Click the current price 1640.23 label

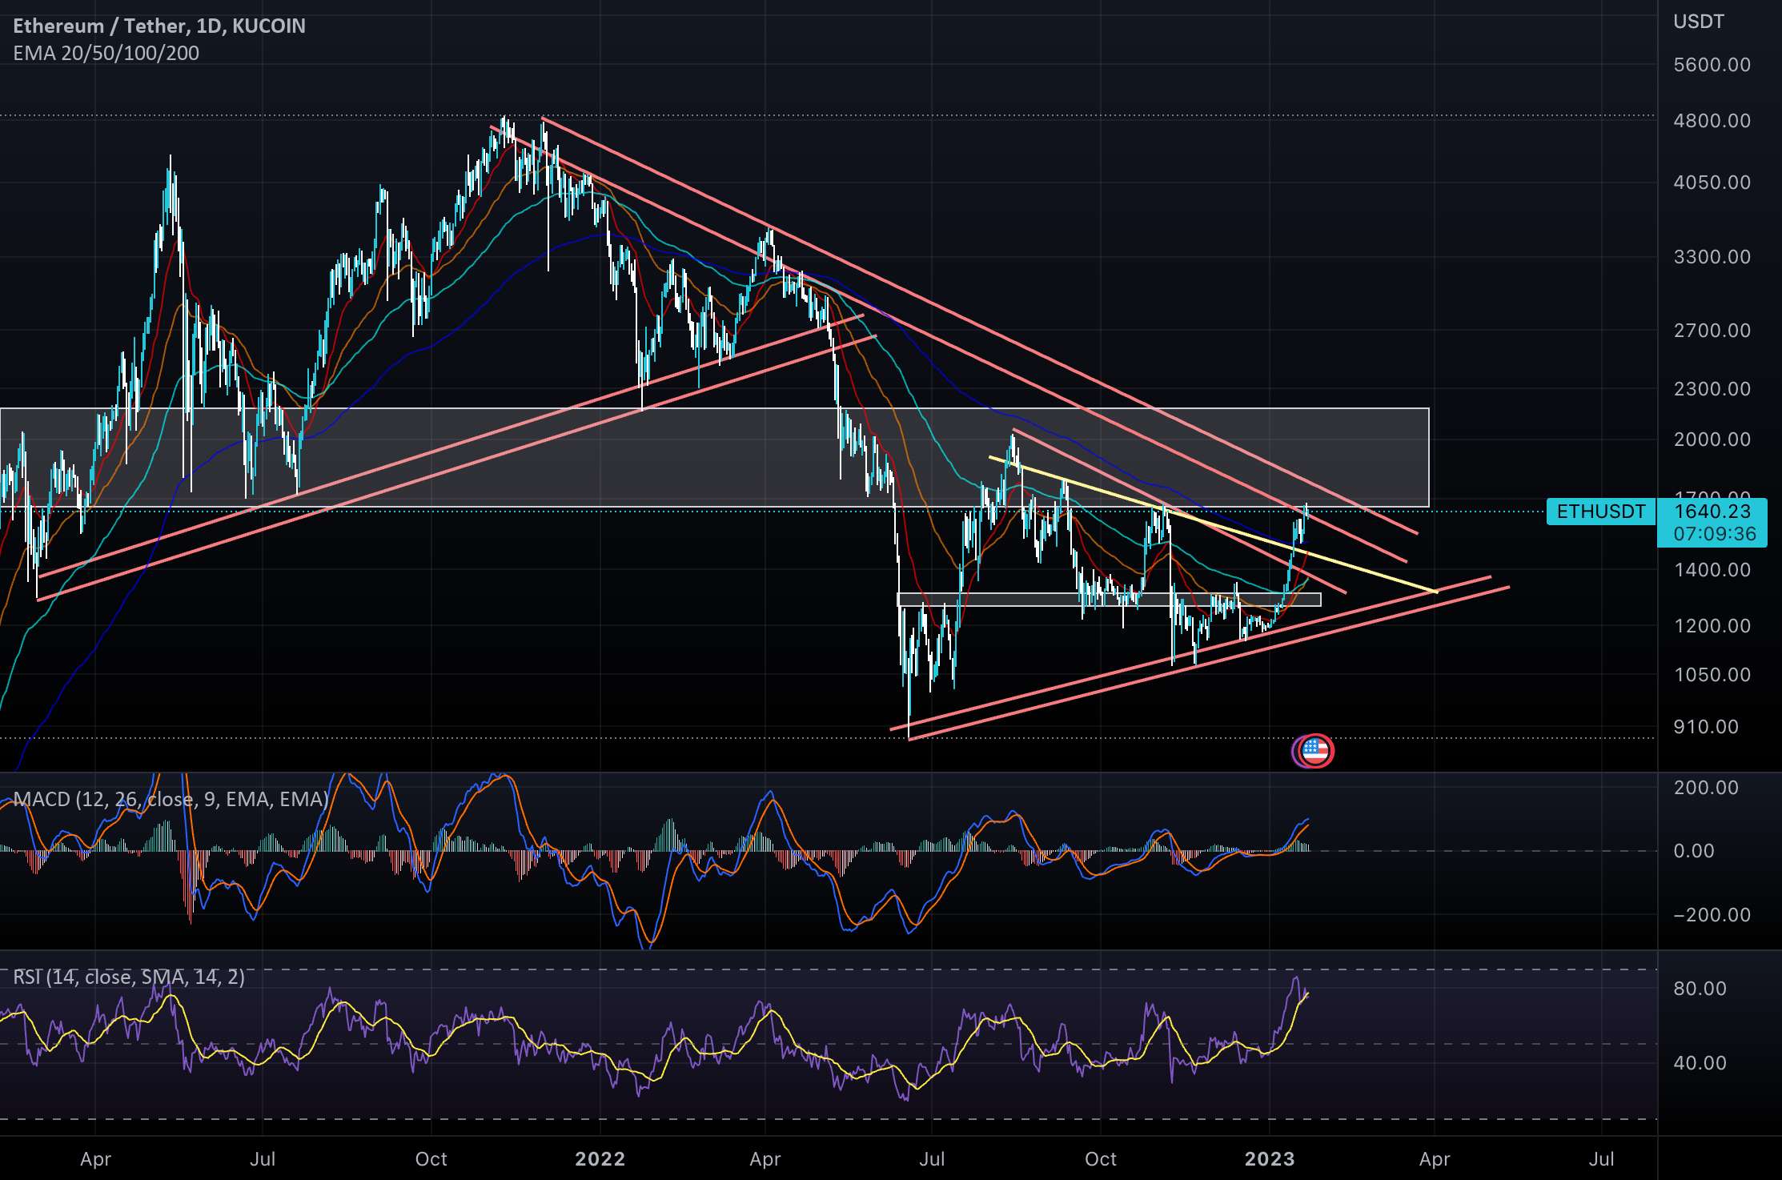(x=1712, y=511)
